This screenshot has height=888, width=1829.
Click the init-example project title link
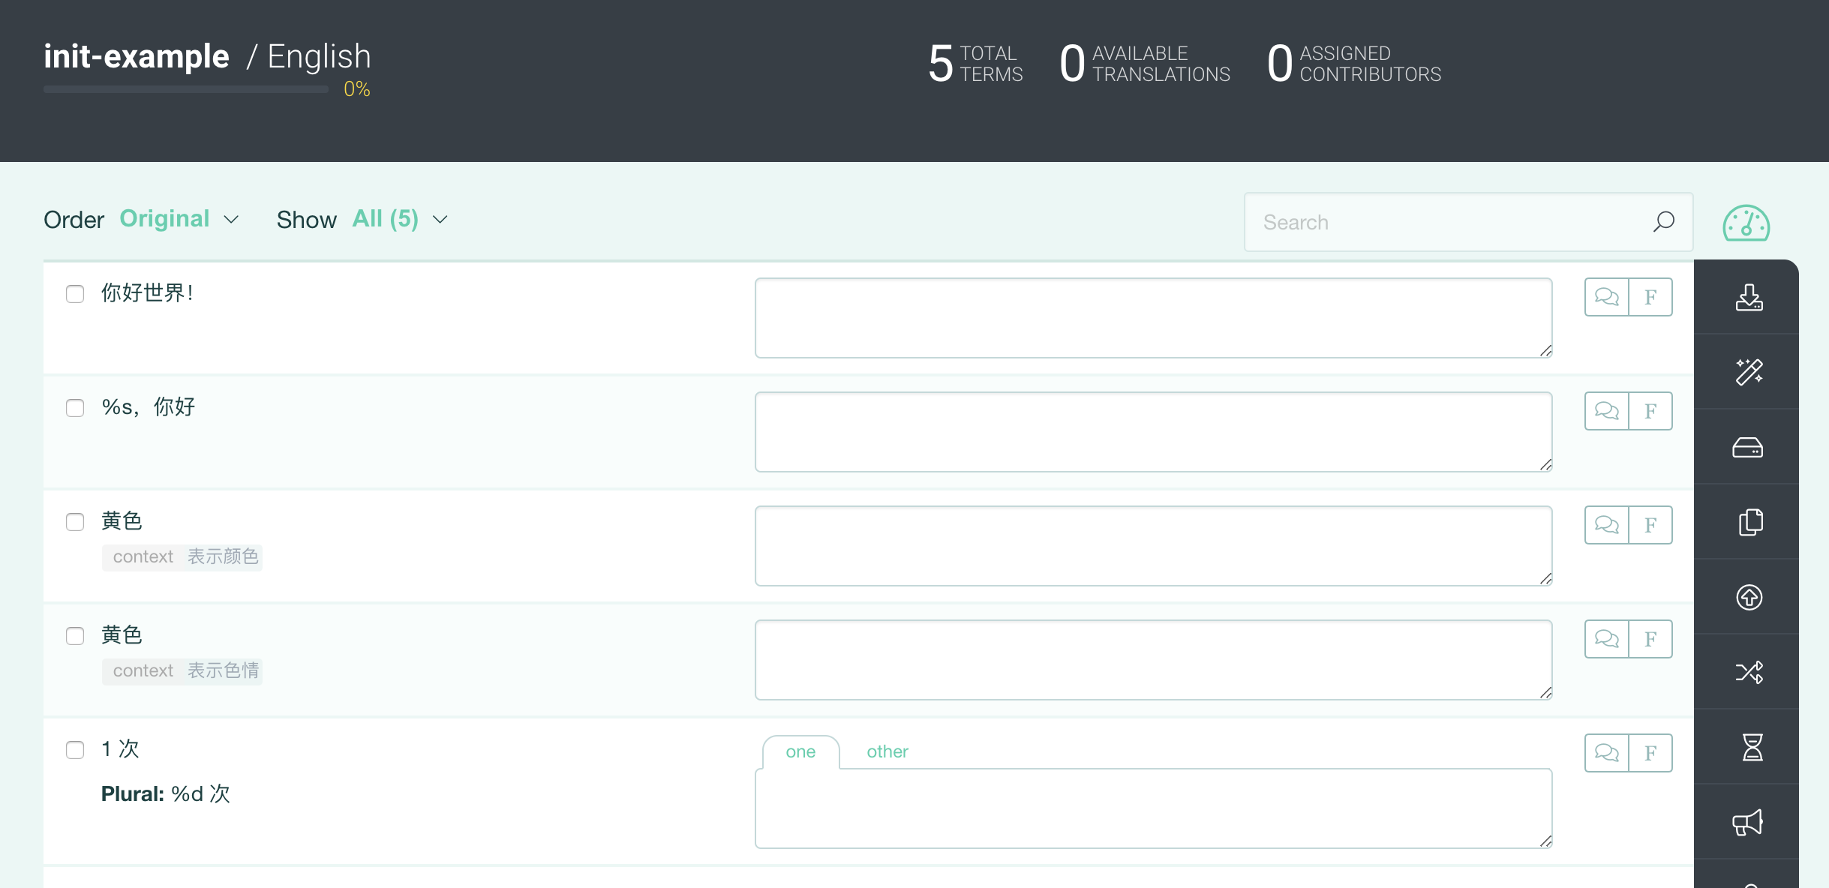tap(137, 57)
